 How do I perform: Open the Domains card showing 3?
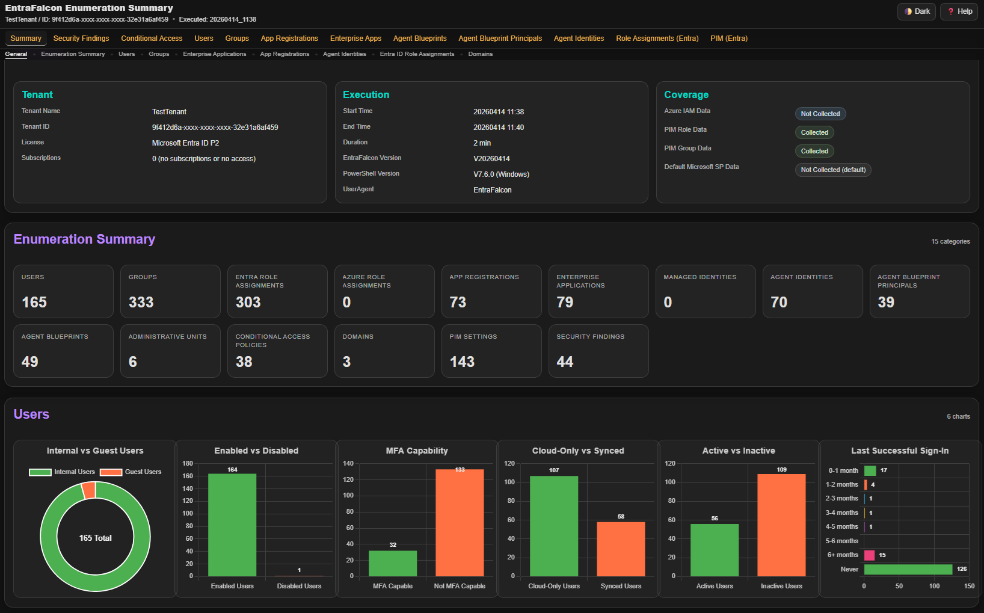point(384,351)
